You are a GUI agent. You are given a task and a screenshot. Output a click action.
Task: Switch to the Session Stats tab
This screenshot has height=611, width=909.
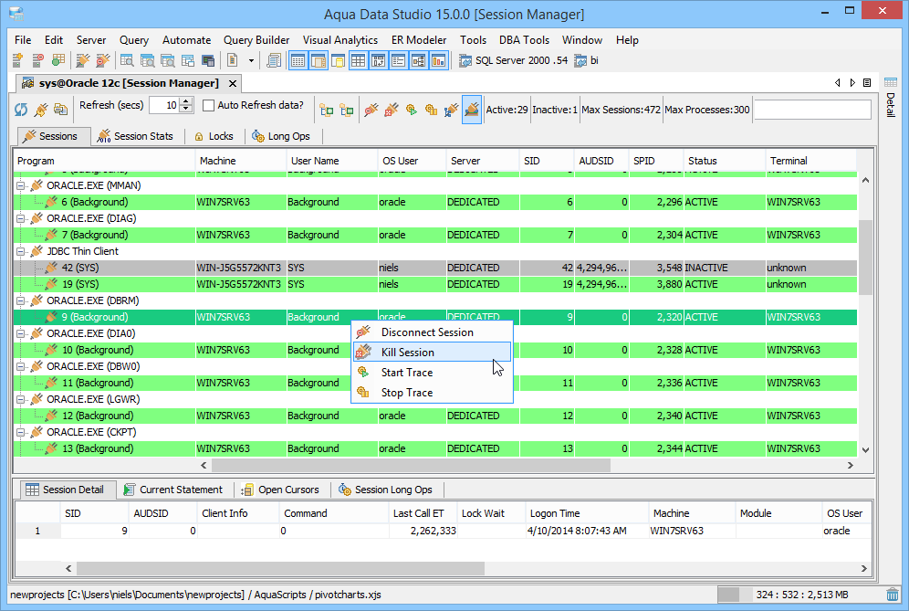136,136
